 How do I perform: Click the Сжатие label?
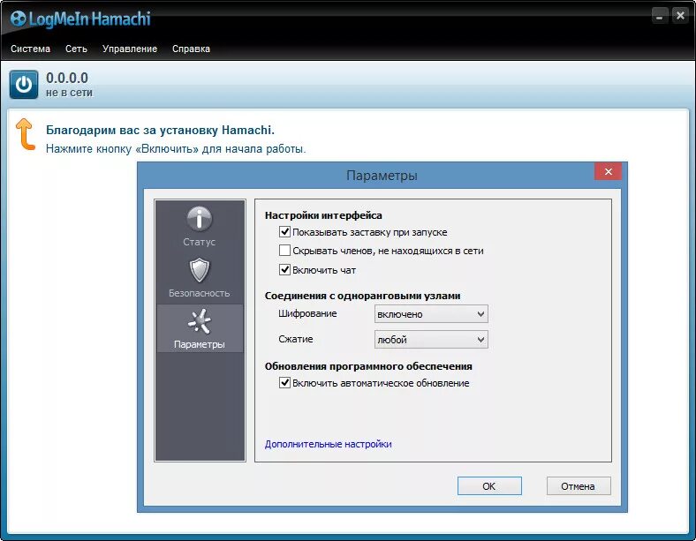point(296,339)
